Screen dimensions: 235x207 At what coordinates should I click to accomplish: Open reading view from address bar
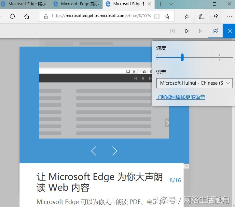pos(157,16)
